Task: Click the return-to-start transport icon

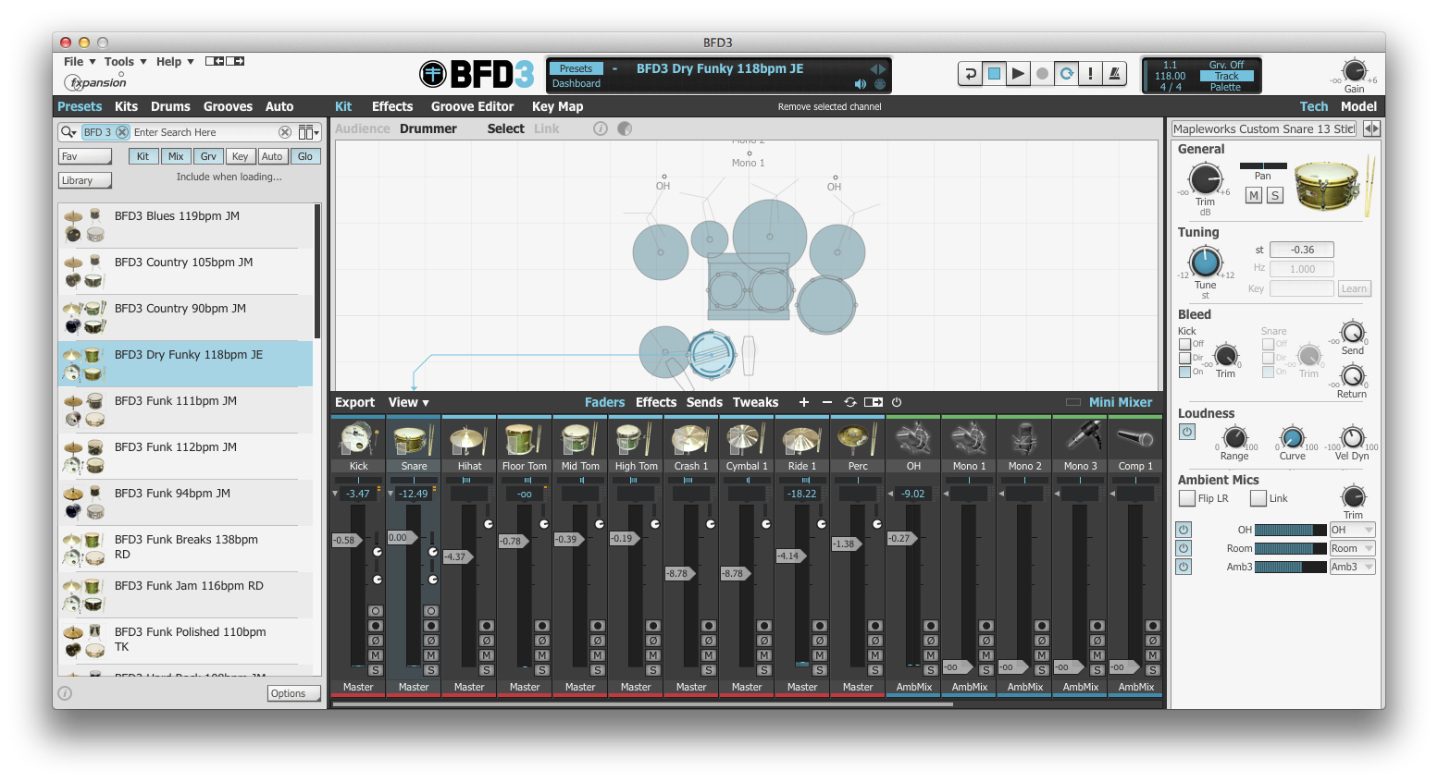Action: [x=970, y=74]
